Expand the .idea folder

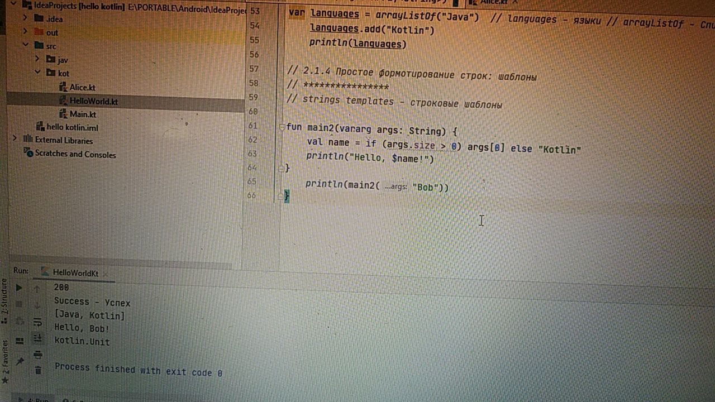[x=25, y=18]
